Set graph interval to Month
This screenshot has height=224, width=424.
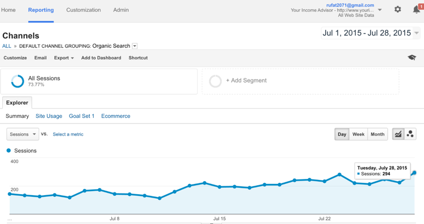click(x=378, y=134)
